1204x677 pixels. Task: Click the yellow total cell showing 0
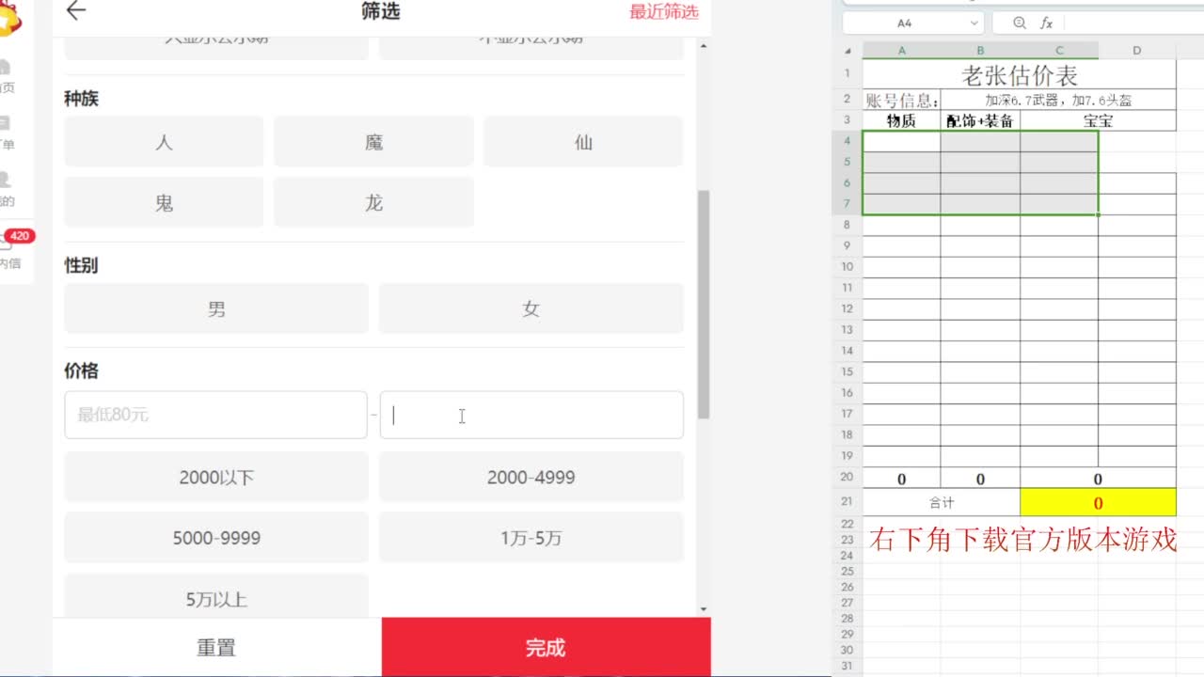tap(1098, 503)
